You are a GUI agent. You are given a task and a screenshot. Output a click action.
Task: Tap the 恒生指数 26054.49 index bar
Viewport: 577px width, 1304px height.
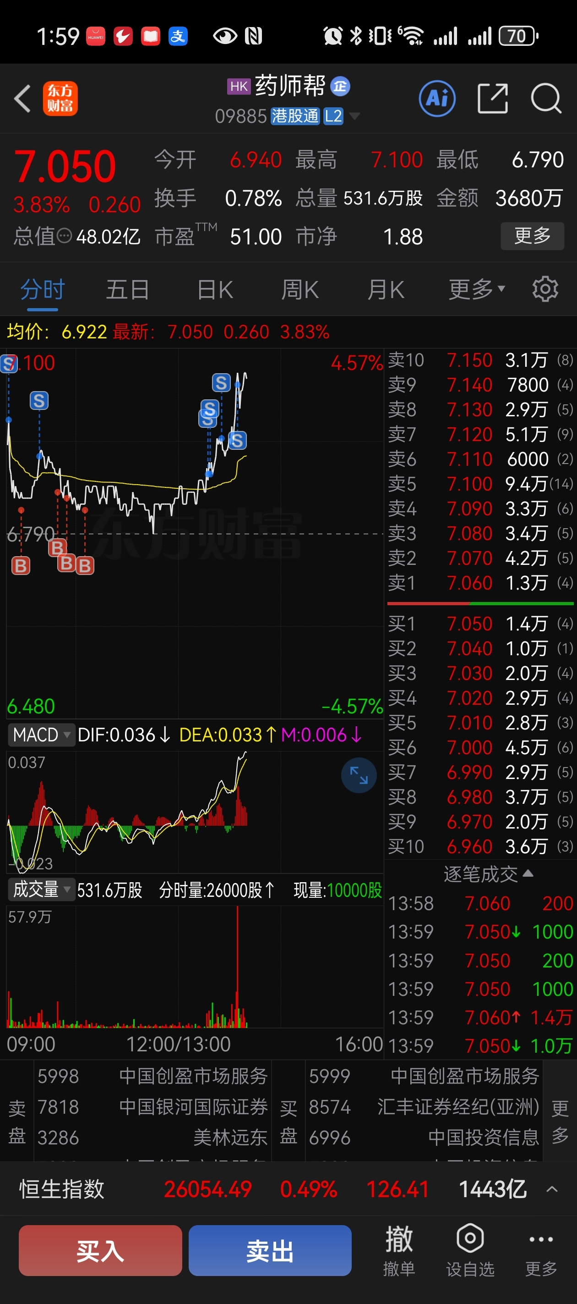pyautogui.click(x=288, y=1189)
